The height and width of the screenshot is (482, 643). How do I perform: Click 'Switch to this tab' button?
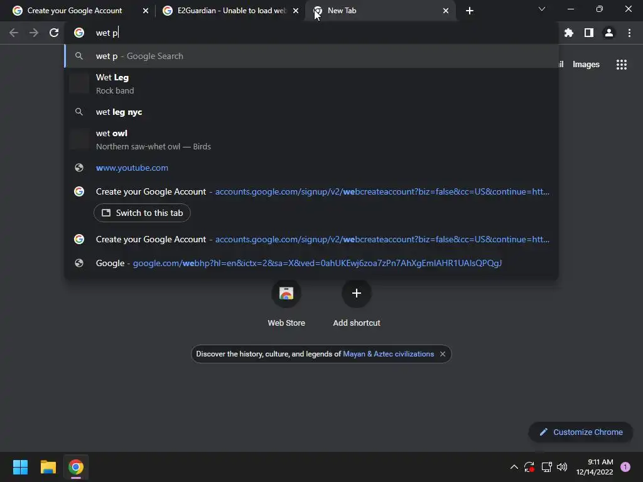point(142,213)
